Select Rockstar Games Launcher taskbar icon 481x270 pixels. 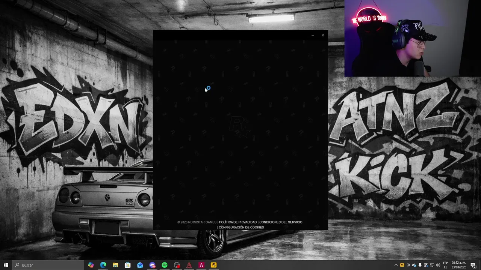point(213,265)
